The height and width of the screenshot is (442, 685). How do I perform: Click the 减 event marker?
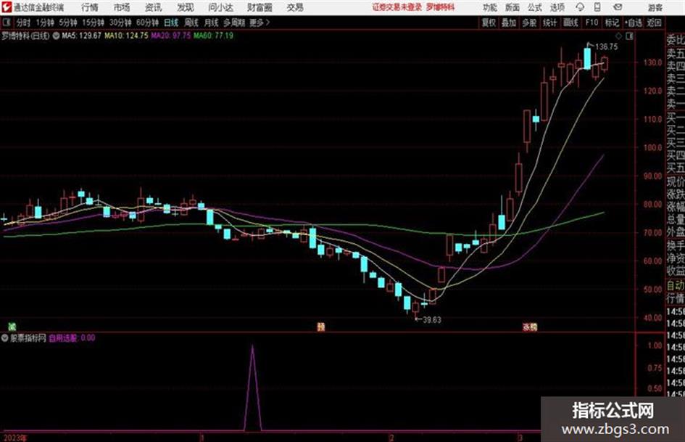pos(12,327)
